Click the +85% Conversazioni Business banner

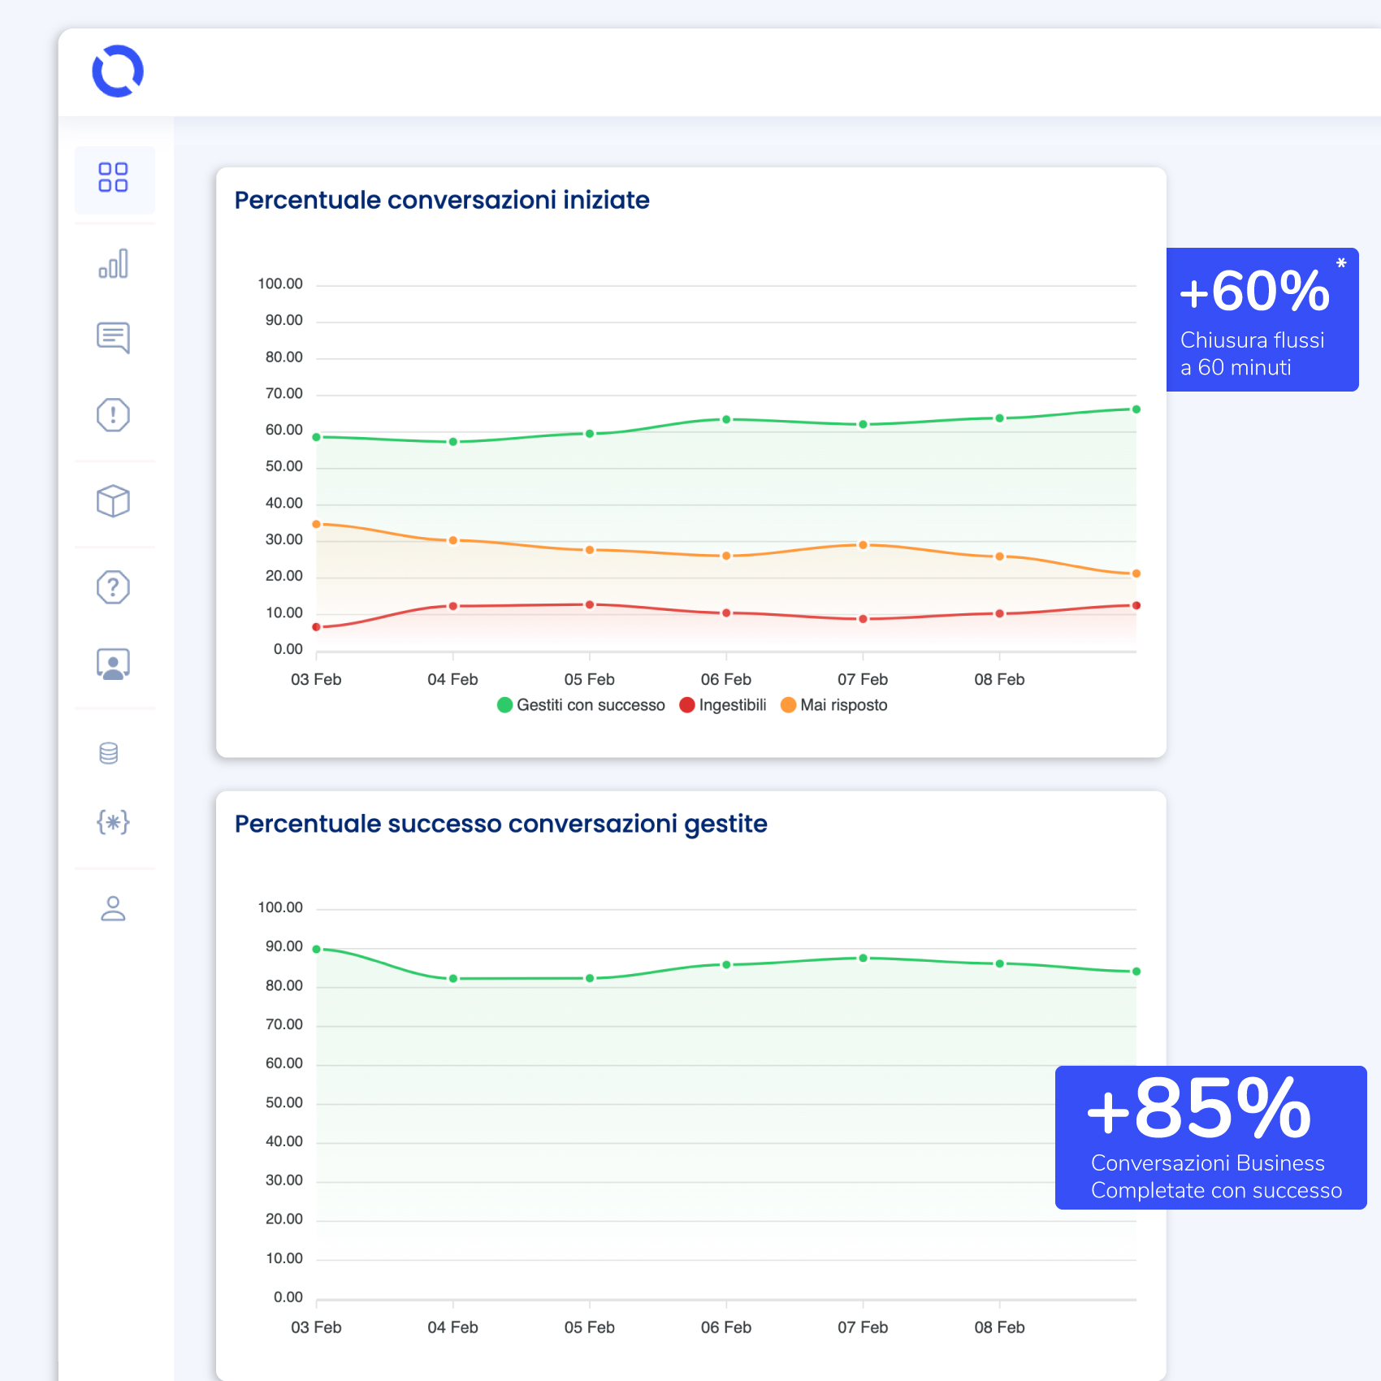click(1210, 1137)
